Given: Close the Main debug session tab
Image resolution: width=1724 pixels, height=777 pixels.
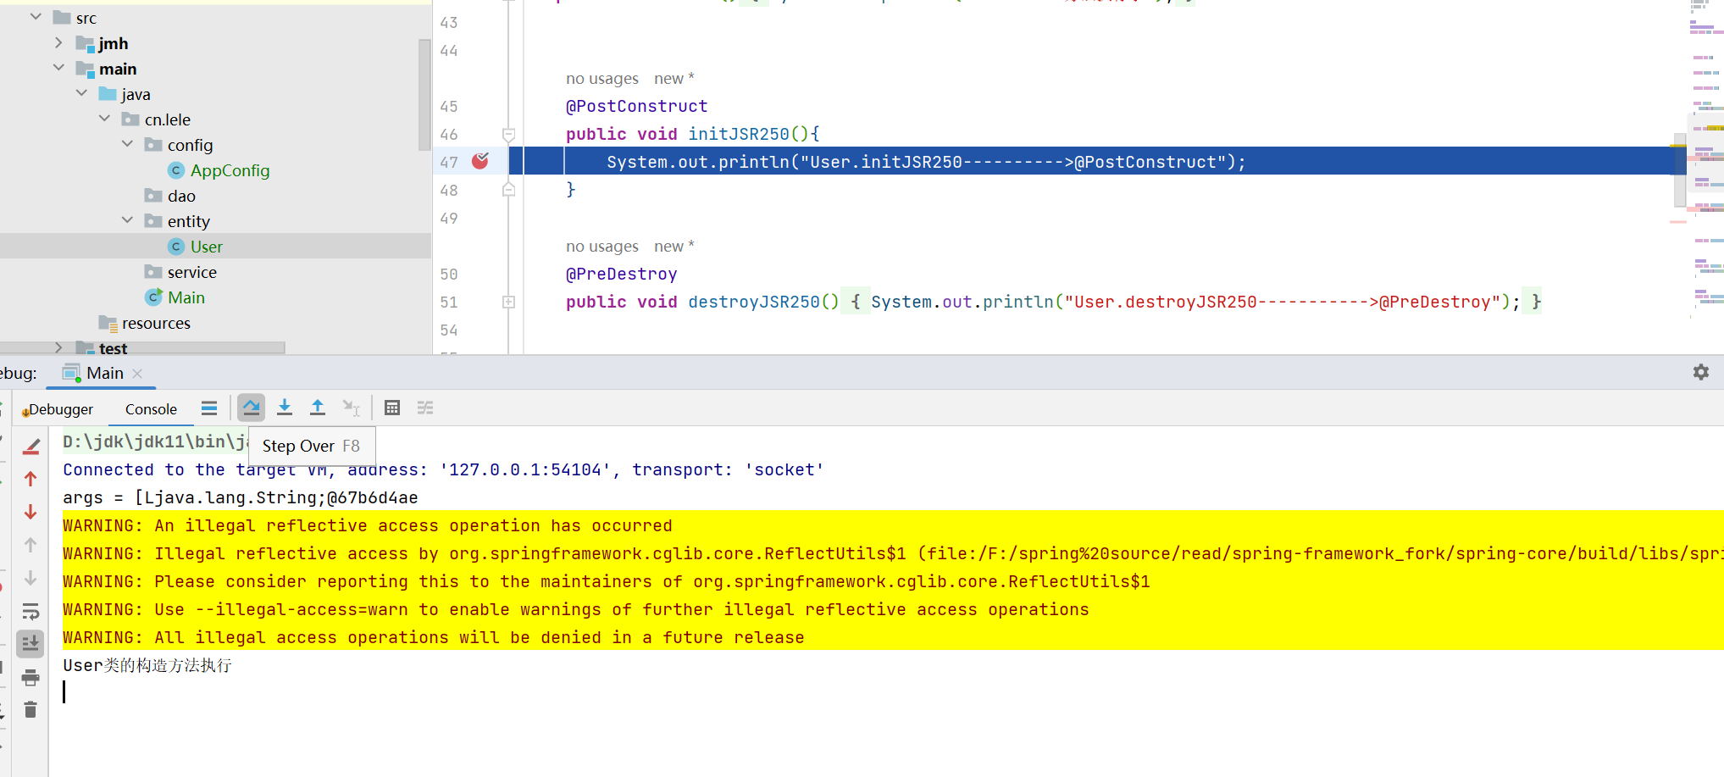Looking at the screenshot, I should pyautogui.click(x=137, y=373).
